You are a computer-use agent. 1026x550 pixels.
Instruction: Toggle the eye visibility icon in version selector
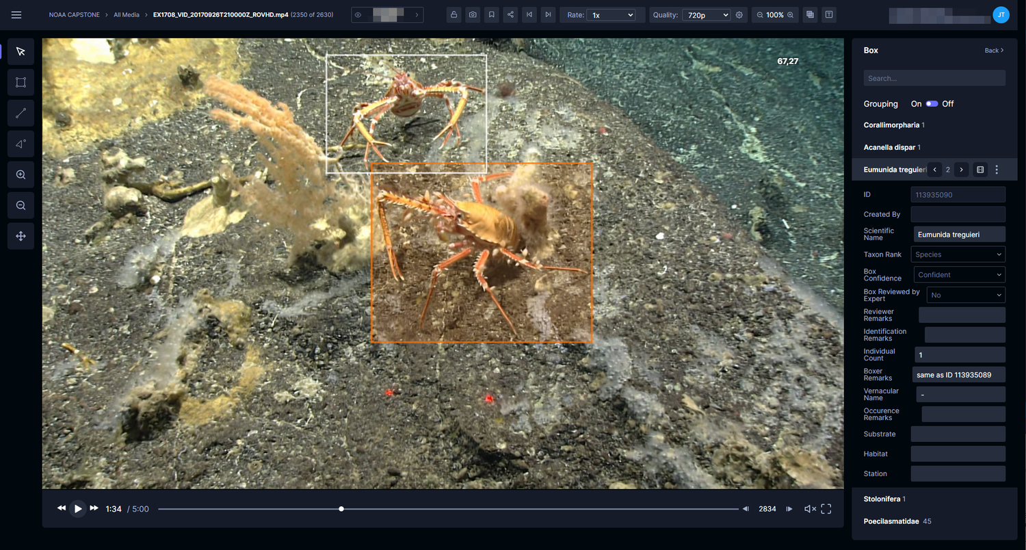pos(358,14)
